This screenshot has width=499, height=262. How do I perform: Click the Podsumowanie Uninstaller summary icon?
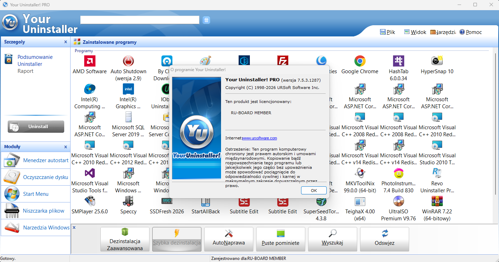click(x=8, y=59)
